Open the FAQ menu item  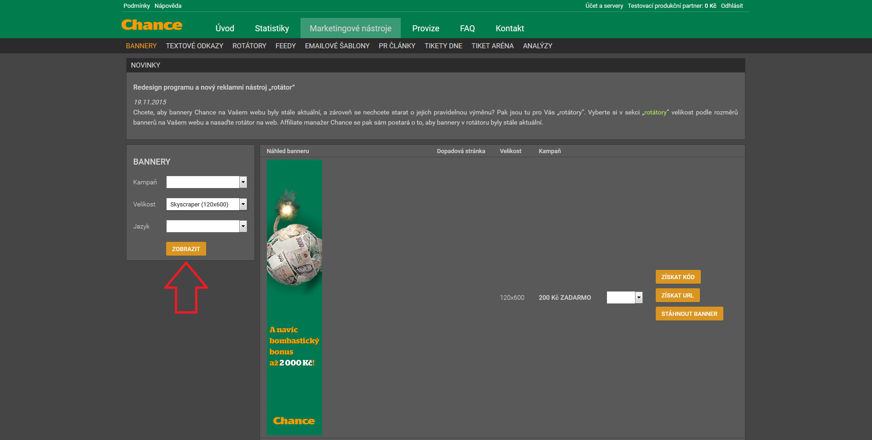[468, 28]
